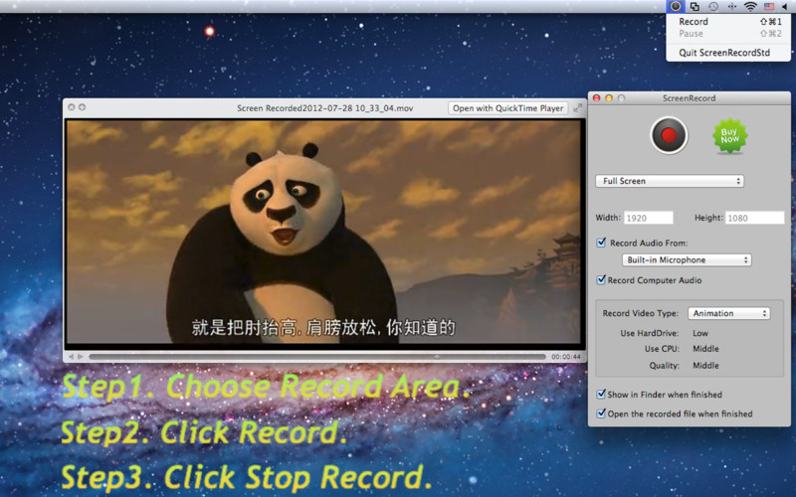This screenshot has width=796, height=497.
Task: Click the Screen Recorded .mov window title
Action: point(325,108)
